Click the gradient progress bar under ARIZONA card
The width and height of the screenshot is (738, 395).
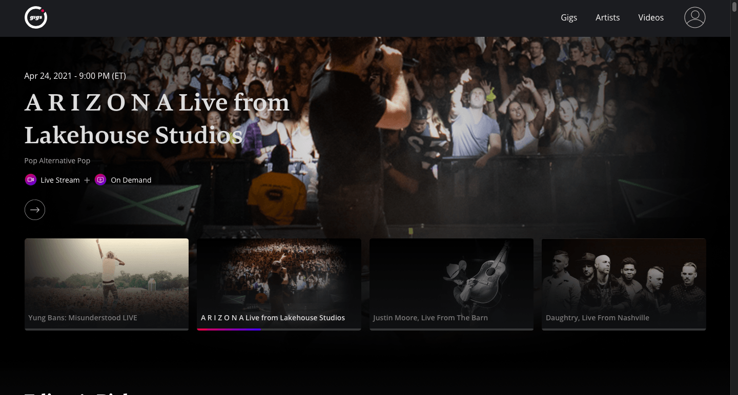point(229,329)
